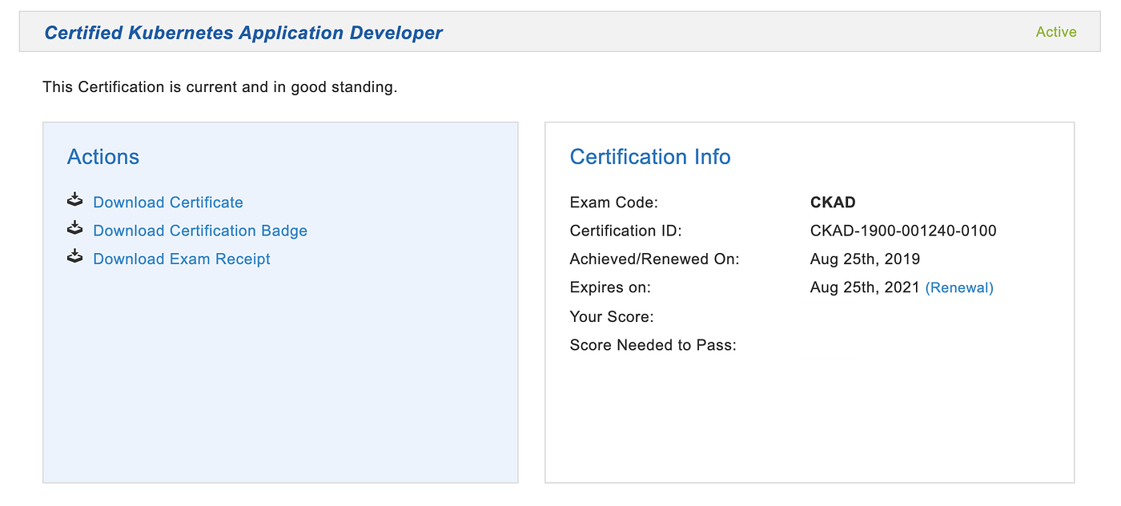Click the Certification Info heading
The image size is (1121, 506).
tap(650, 157)
